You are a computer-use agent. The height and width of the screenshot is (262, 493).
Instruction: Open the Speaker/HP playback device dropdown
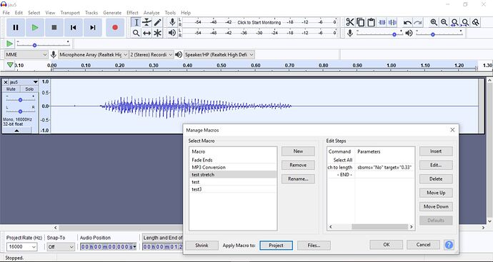click(219, 55)
